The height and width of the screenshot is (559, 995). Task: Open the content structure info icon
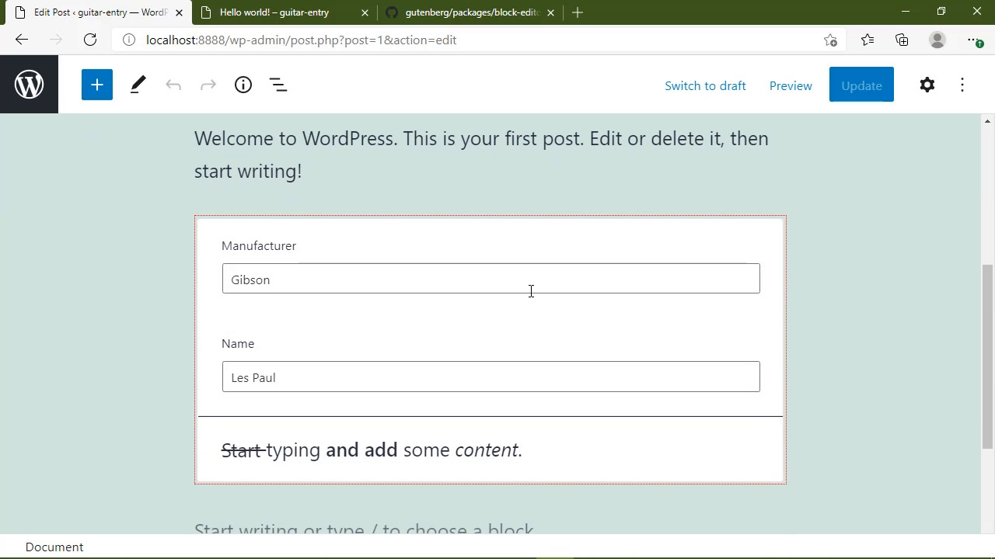[x=243, y=85]
